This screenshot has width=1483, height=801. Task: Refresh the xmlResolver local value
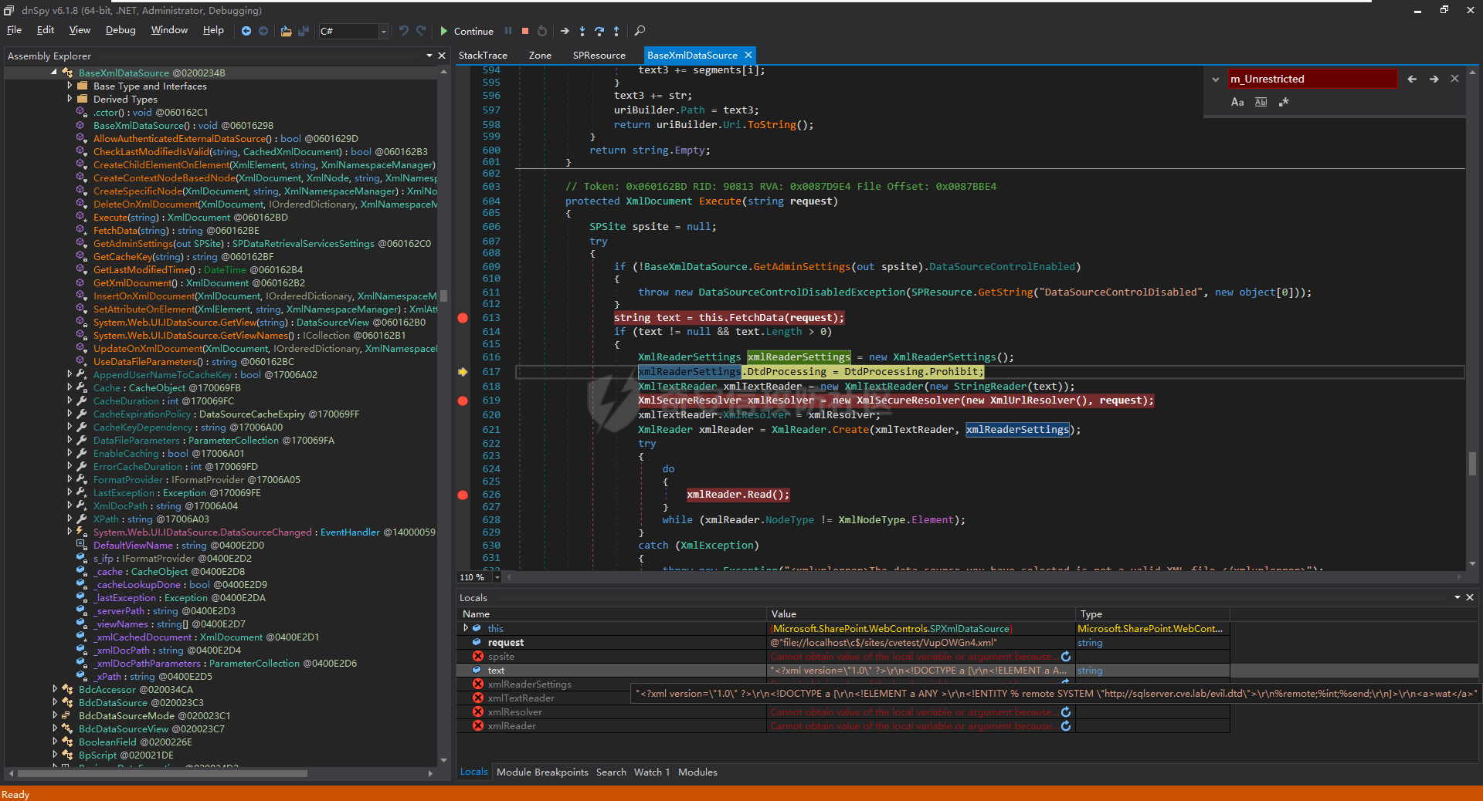coord(1066,712)
